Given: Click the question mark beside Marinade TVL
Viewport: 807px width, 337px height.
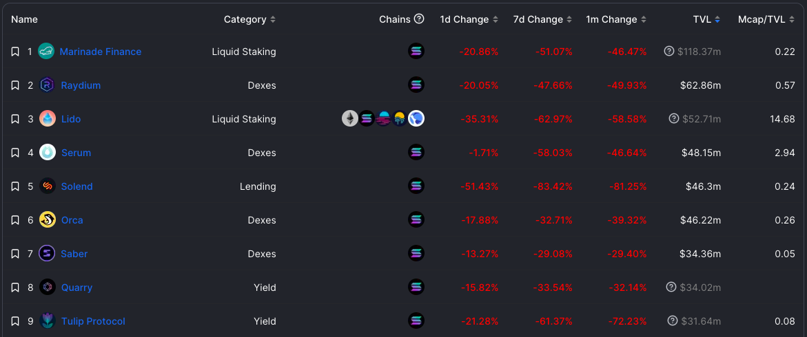Looking at the screenshot, I should [x=668, y=51].
